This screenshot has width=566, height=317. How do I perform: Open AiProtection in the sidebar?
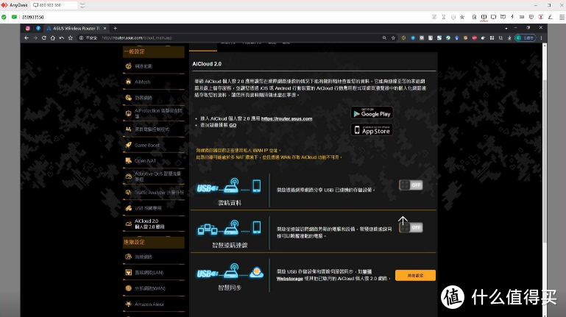tap(153, 113)
